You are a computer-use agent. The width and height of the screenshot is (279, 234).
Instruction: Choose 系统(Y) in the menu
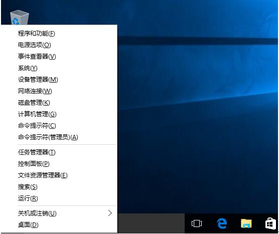(x=59, y=68)
